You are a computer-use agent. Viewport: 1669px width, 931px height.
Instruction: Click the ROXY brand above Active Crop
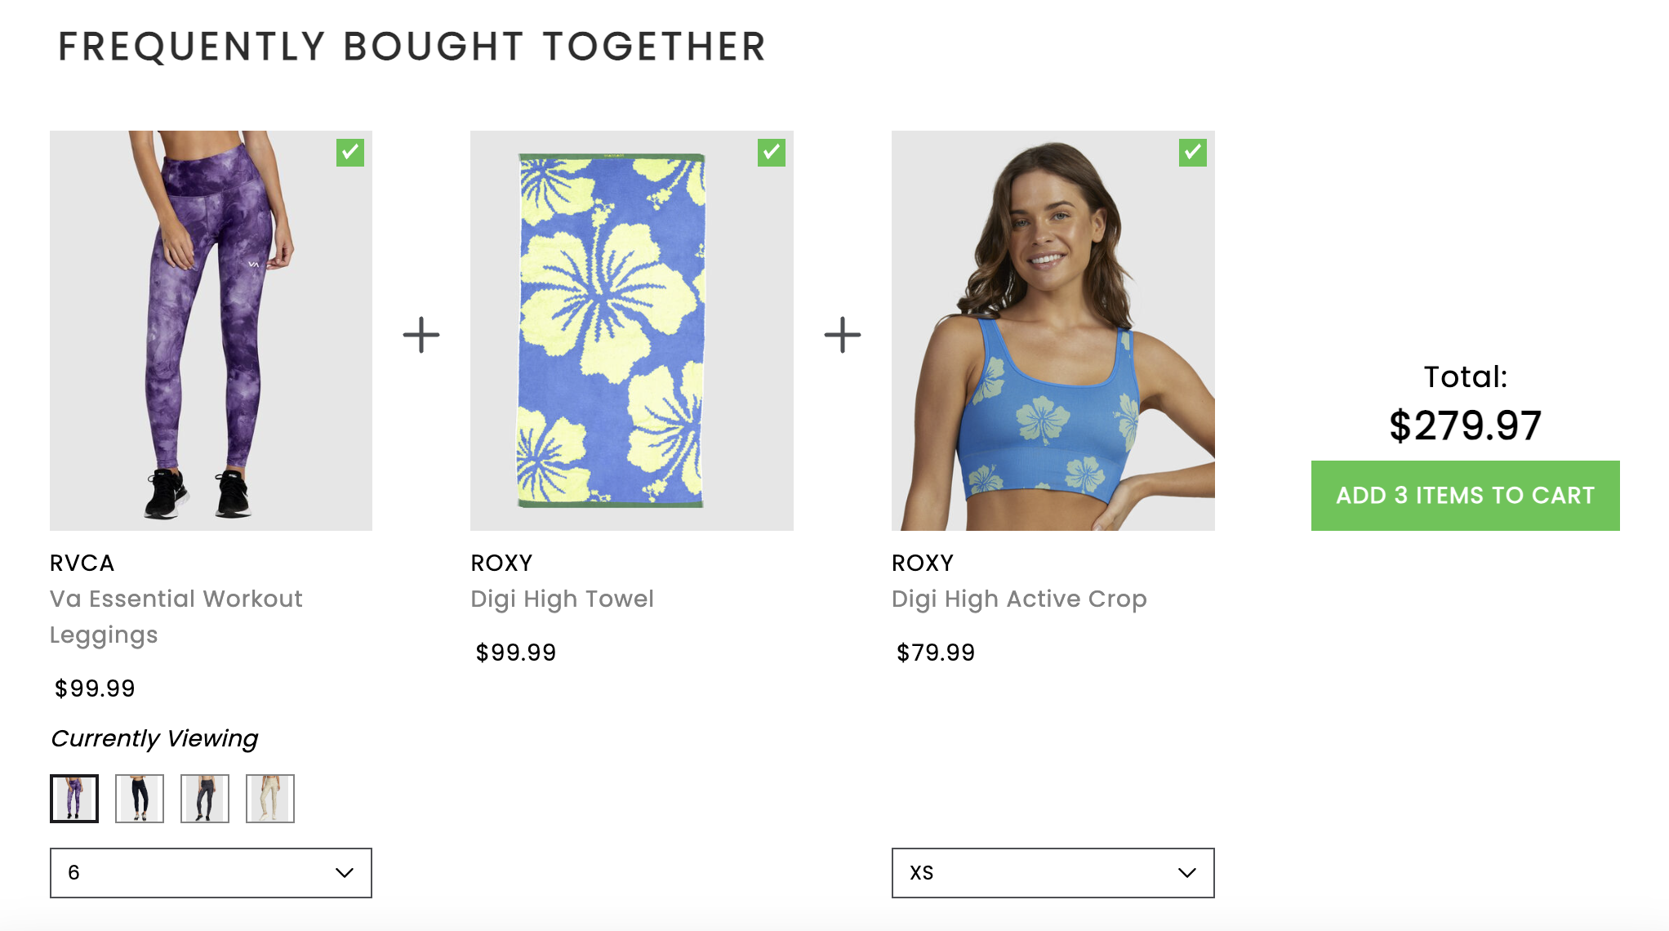923,563
